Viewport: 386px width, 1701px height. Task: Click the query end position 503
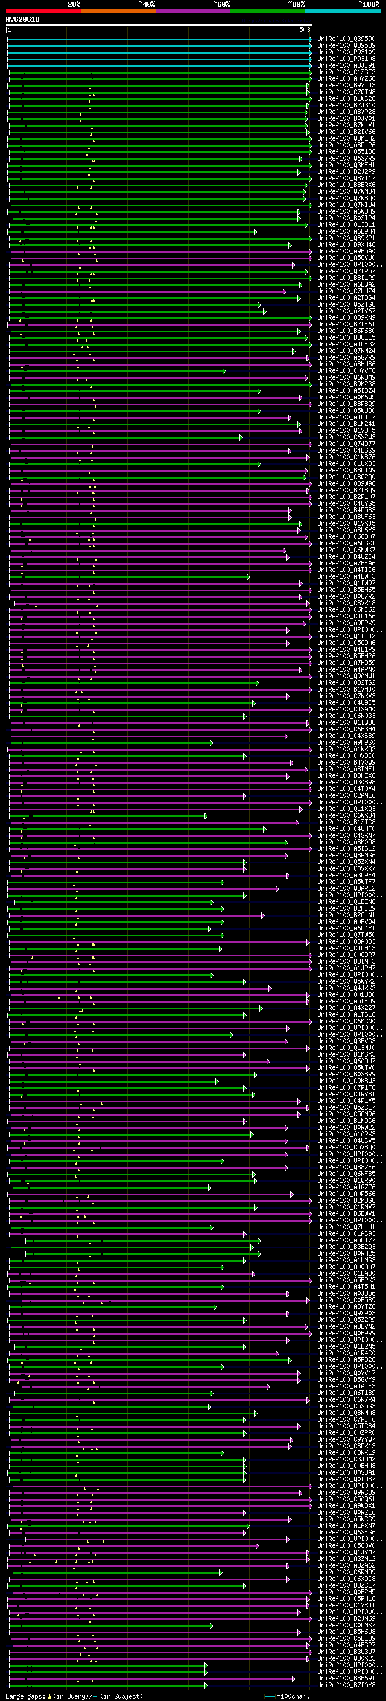tap(304, 30)
